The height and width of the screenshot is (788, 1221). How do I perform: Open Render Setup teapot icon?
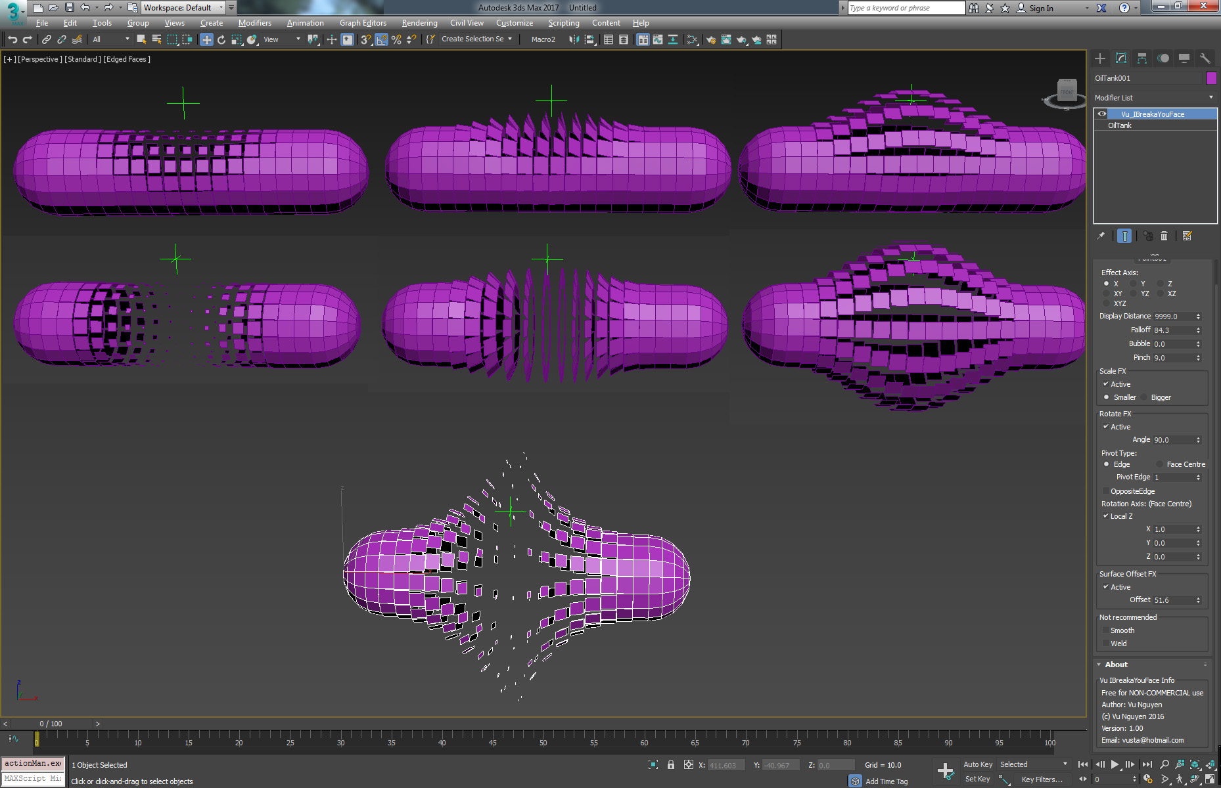coord(710,39)
